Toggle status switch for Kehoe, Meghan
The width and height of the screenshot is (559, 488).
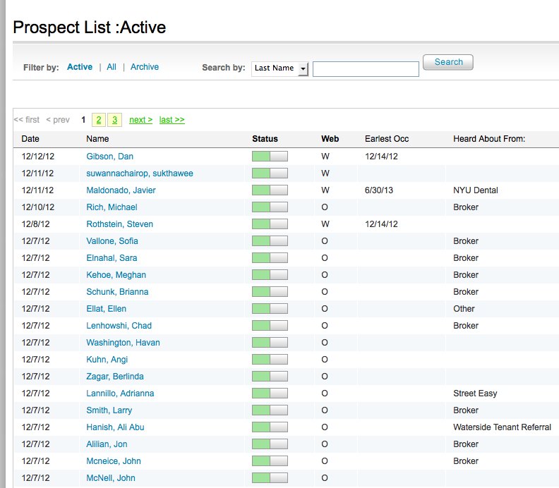coord(270,274)
